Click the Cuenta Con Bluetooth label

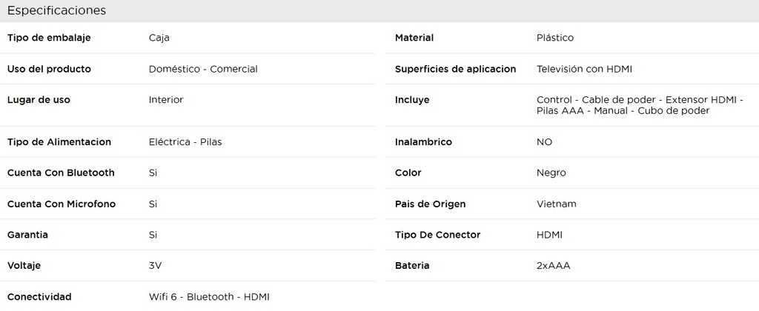[x=61, y=173]
